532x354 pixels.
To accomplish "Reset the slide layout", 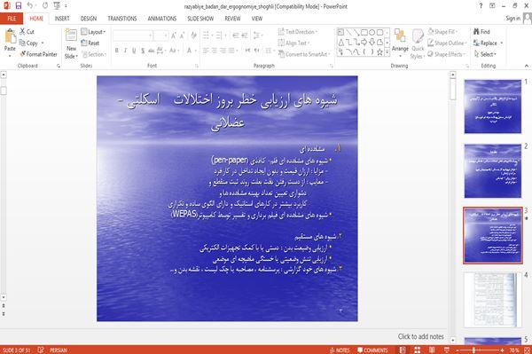I will pyautogui.click(x=90, y=43).
